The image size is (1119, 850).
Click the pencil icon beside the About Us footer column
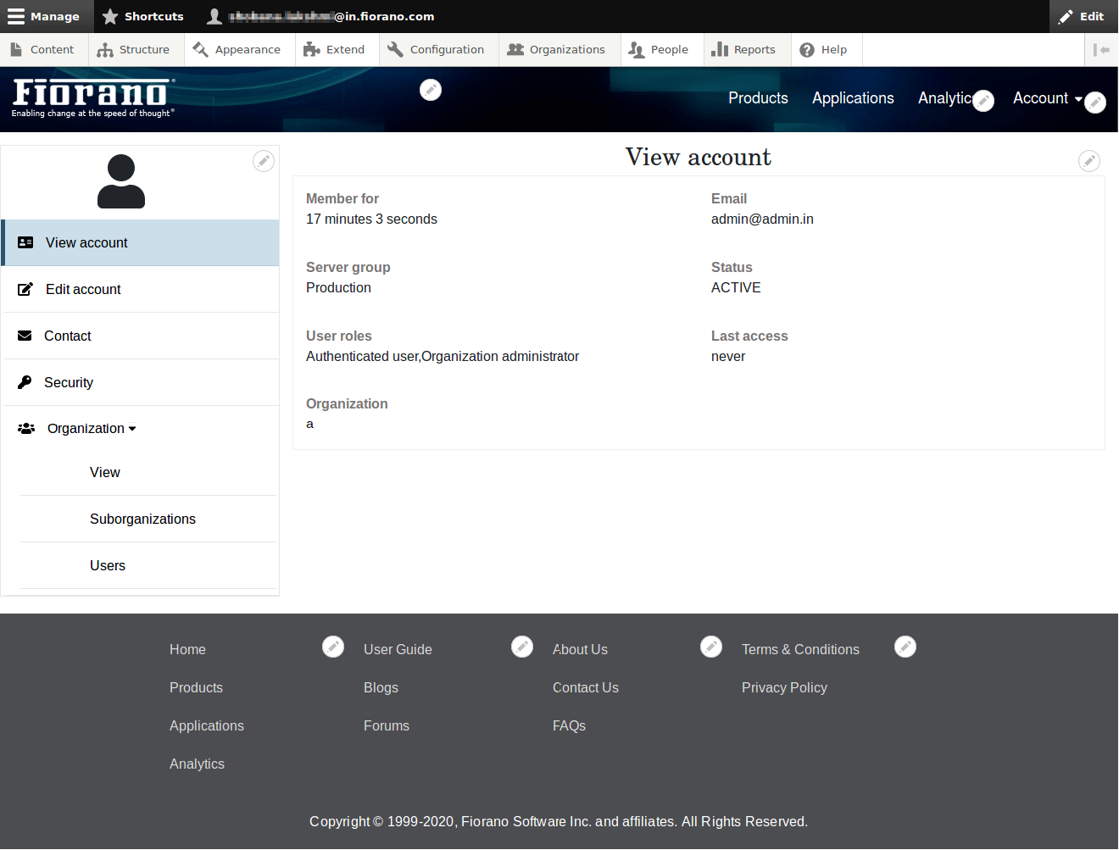711,647
